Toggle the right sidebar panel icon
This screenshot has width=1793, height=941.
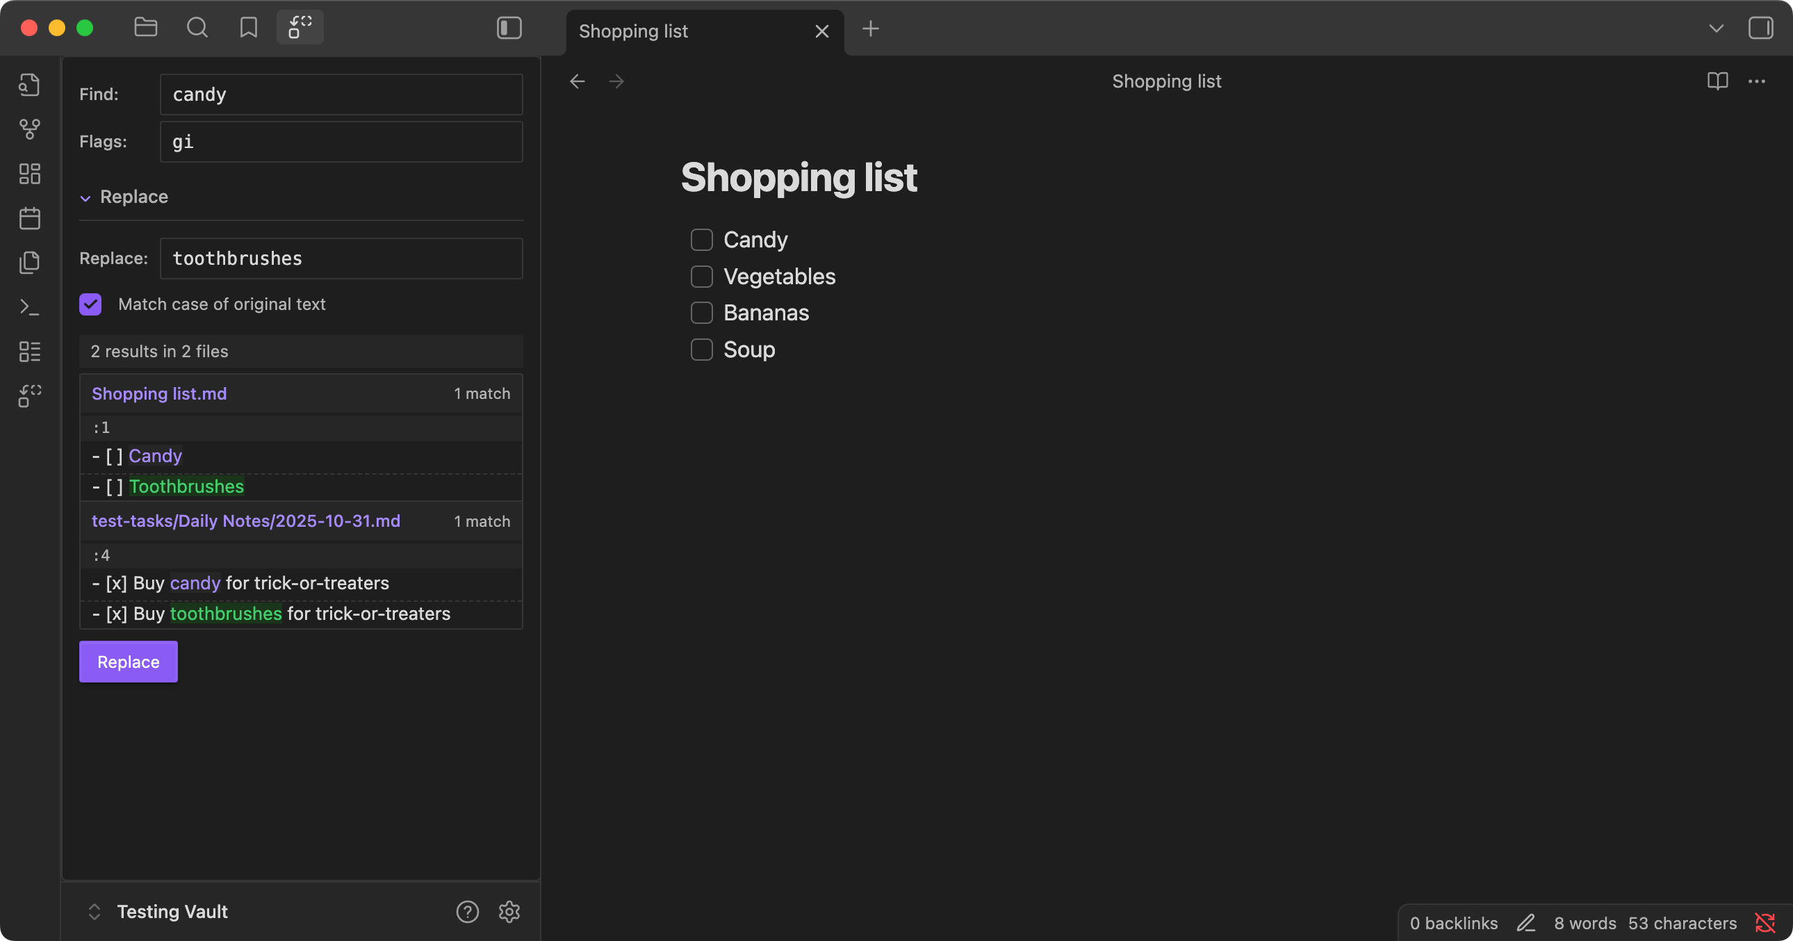coord(1760,28)
